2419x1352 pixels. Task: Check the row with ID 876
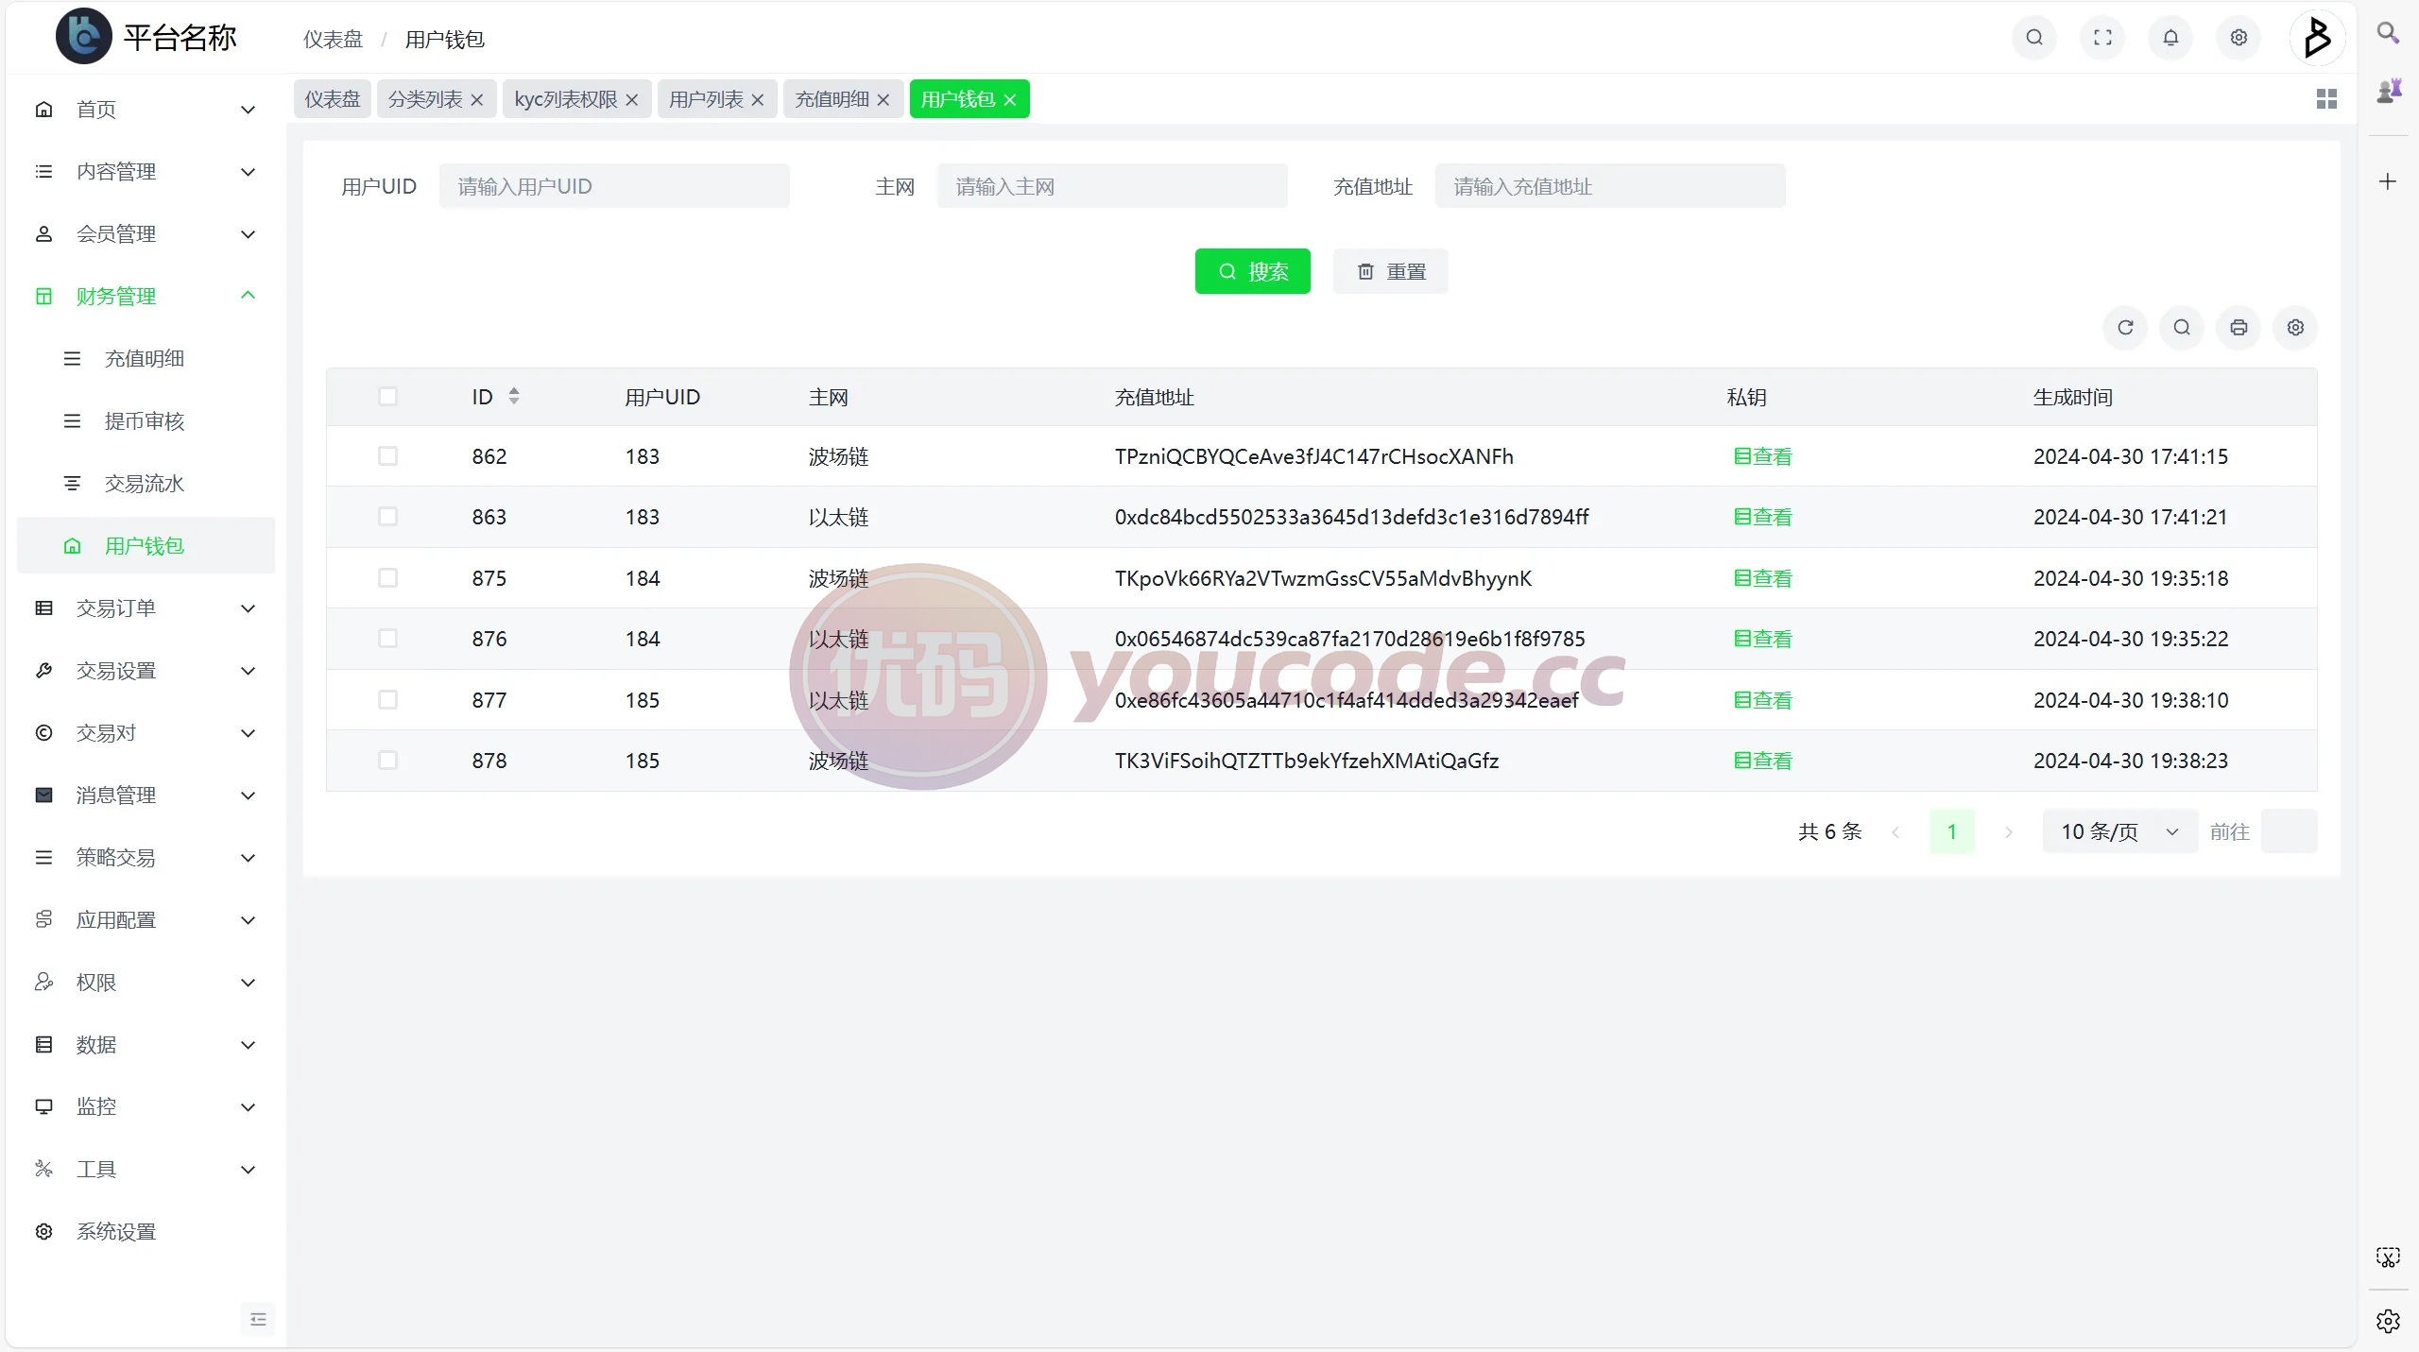coord(387,639)
